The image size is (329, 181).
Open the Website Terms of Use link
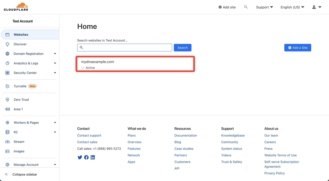(281, 155)
